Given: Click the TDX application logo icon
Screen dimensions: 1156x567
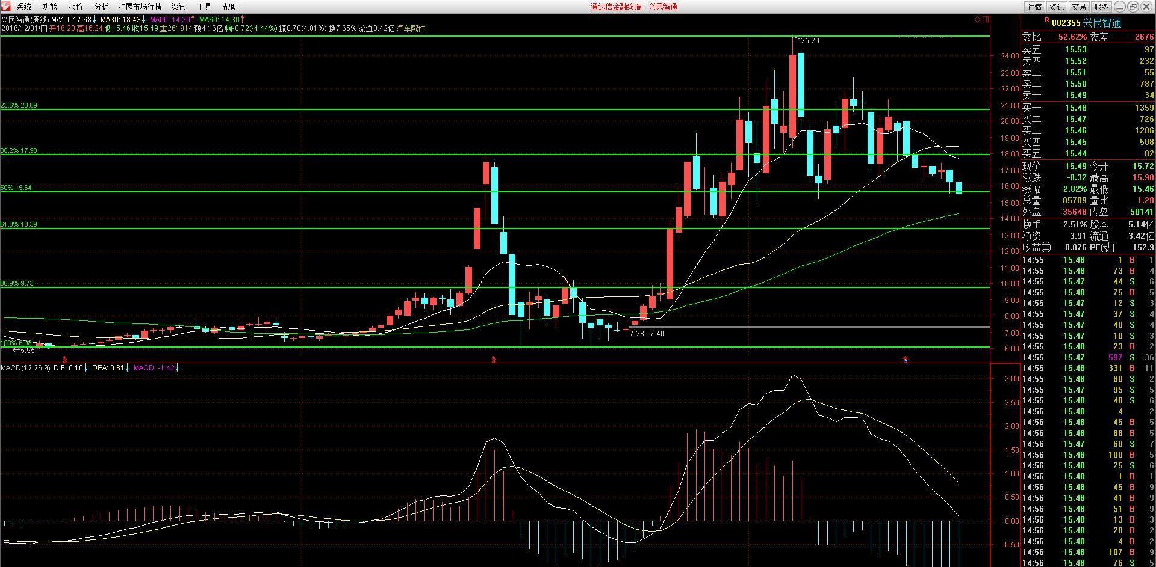Looking at the screenshot, I should click(5, 6).
